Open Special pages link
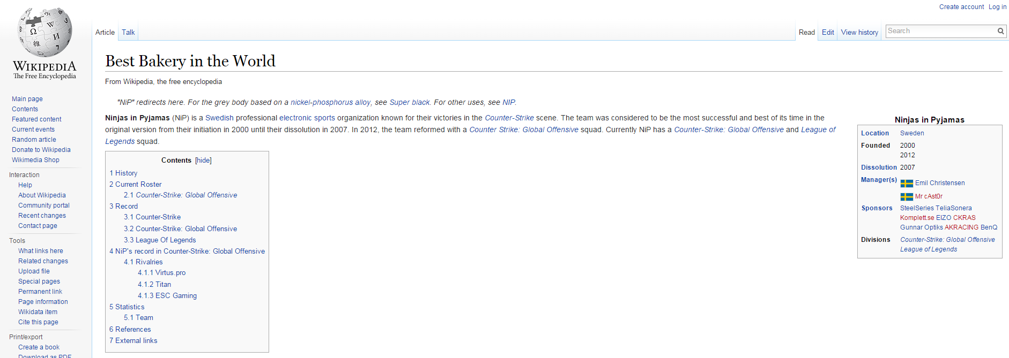Screen dimensions: 1009x358 pos(39,281)
